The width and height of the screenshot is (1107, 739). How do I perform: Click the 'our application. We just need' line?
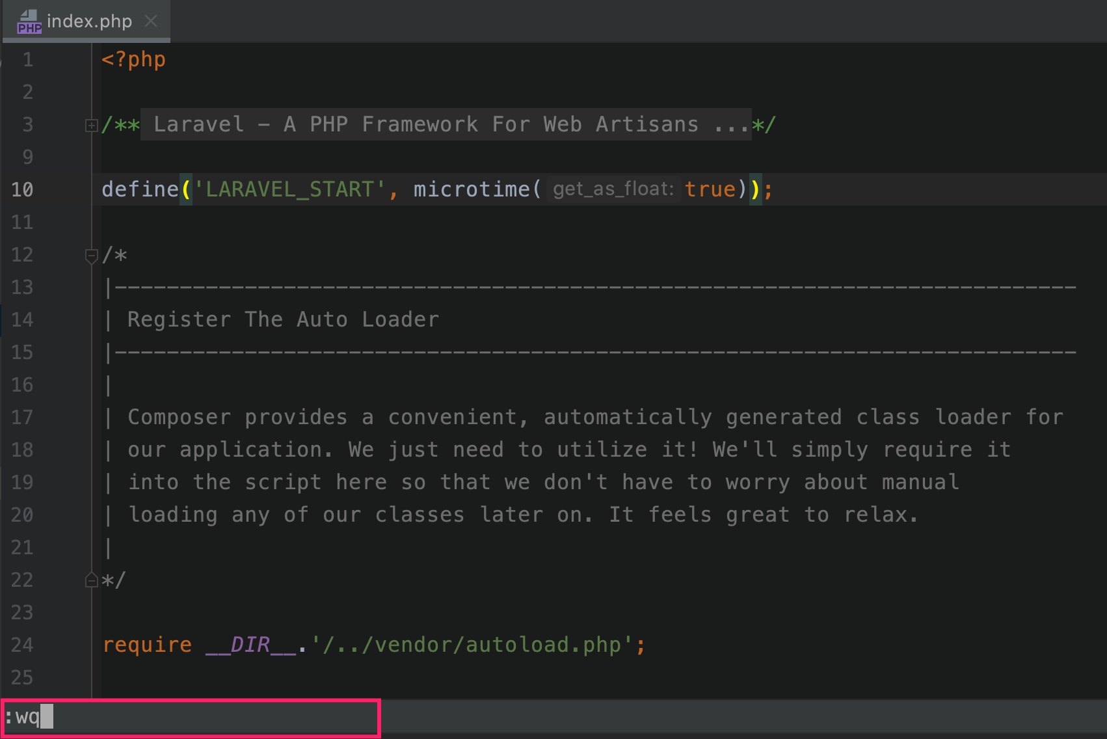570,450
